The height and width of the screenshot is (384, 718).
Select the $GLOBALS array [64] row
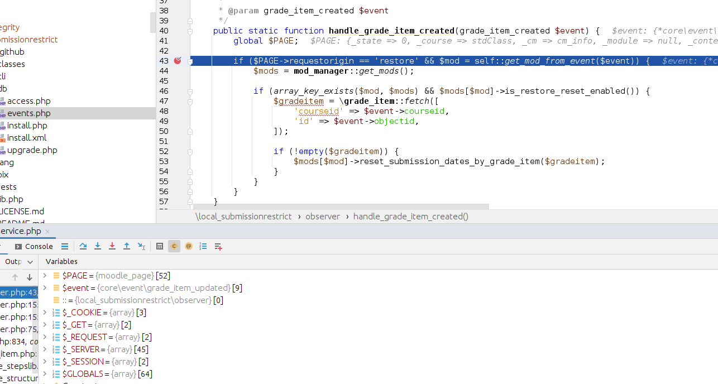pyautogui.click(x=379, y=374)
